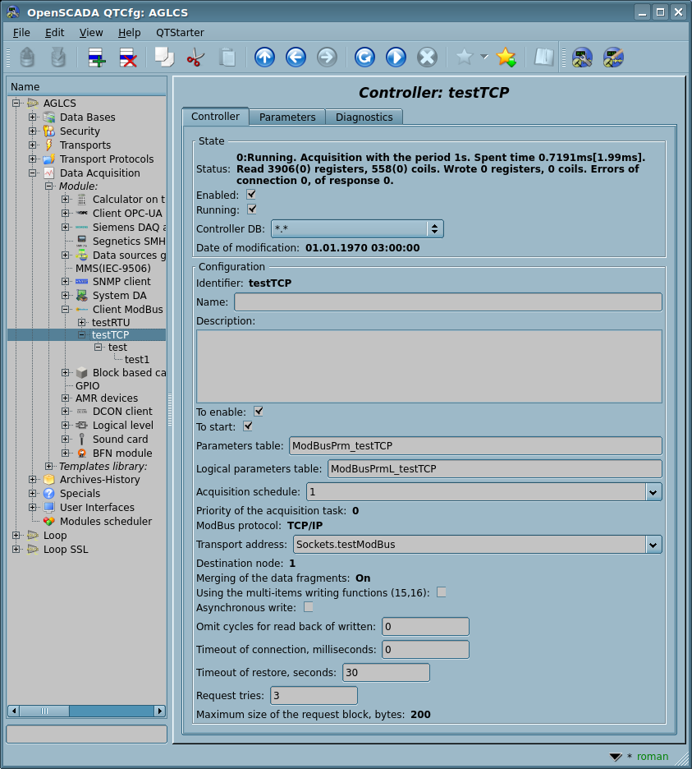Go up a level with the up arrow
The height and width of the screenshot is (769, 692).
pyautogui.click(x=264, y=58)
